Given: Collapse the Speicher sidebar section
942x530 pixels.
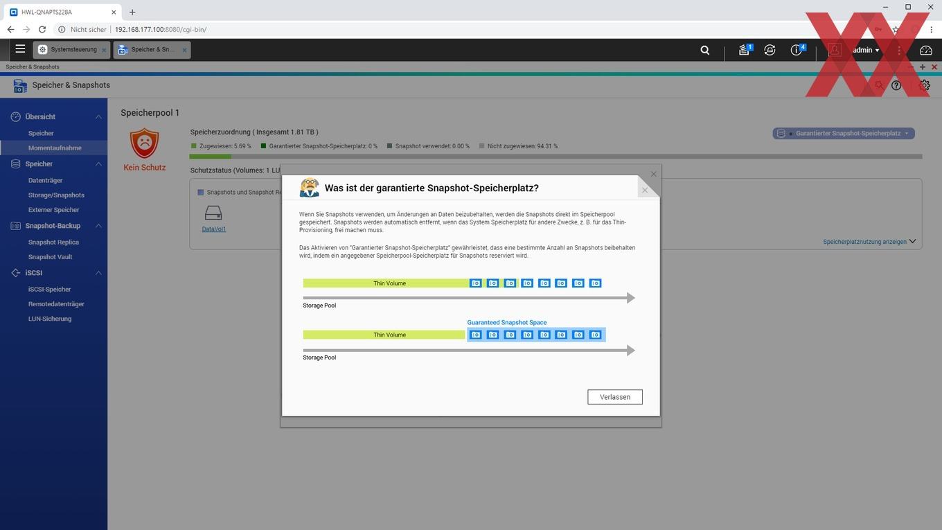Looking at the screenshot, I should 98,164.
